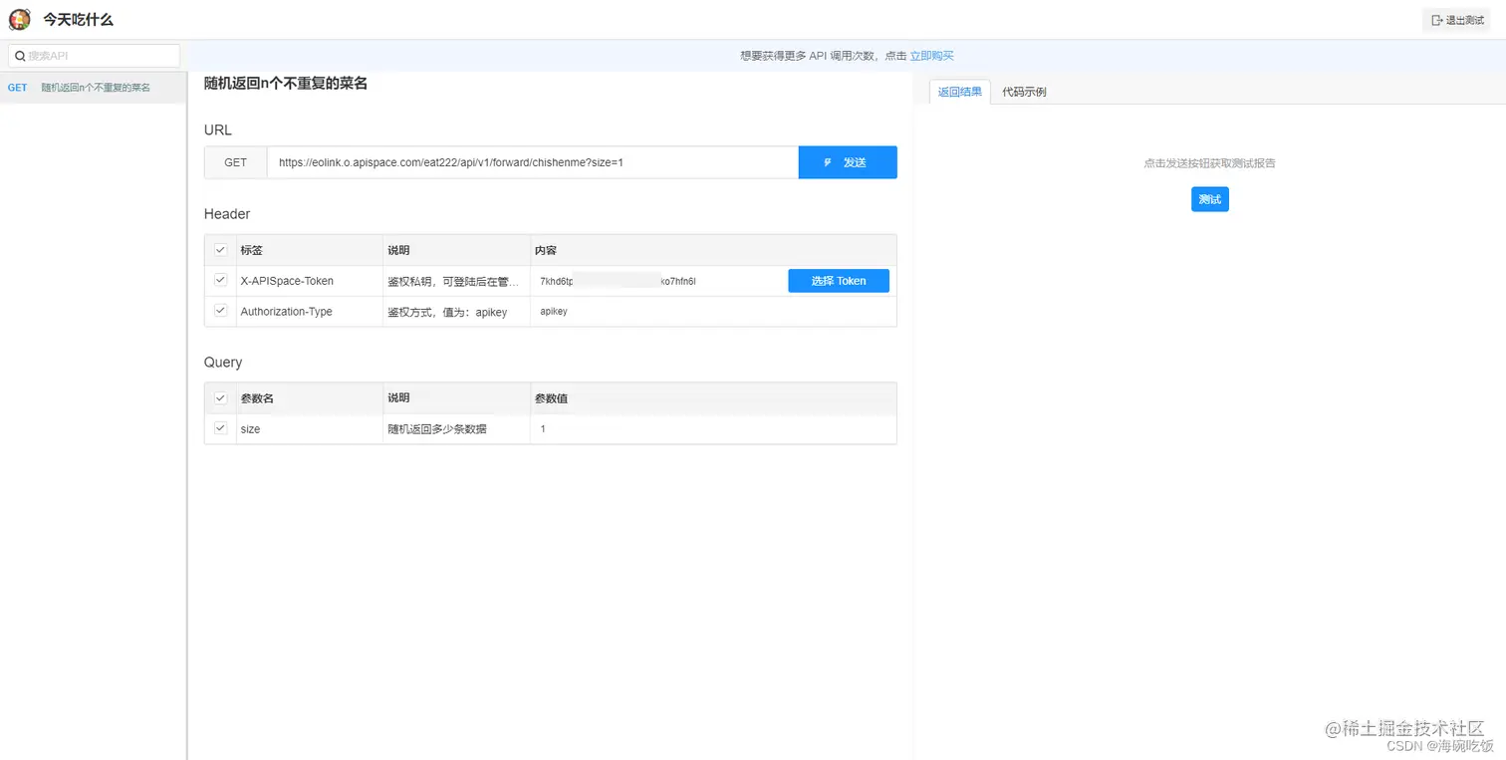The height and width of the screenshot is (760, 1506).
Task: Uncheck the select-all checkbox in Header table
Action: coord(220,250)
